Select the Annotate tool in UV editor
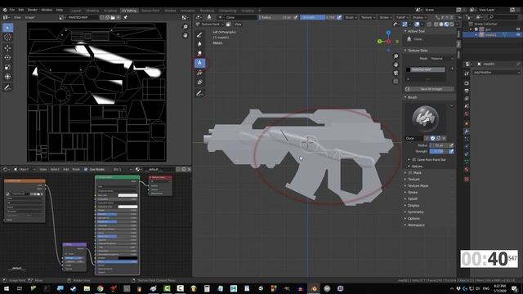The image size is (523, 294). (x=7, y=87)
